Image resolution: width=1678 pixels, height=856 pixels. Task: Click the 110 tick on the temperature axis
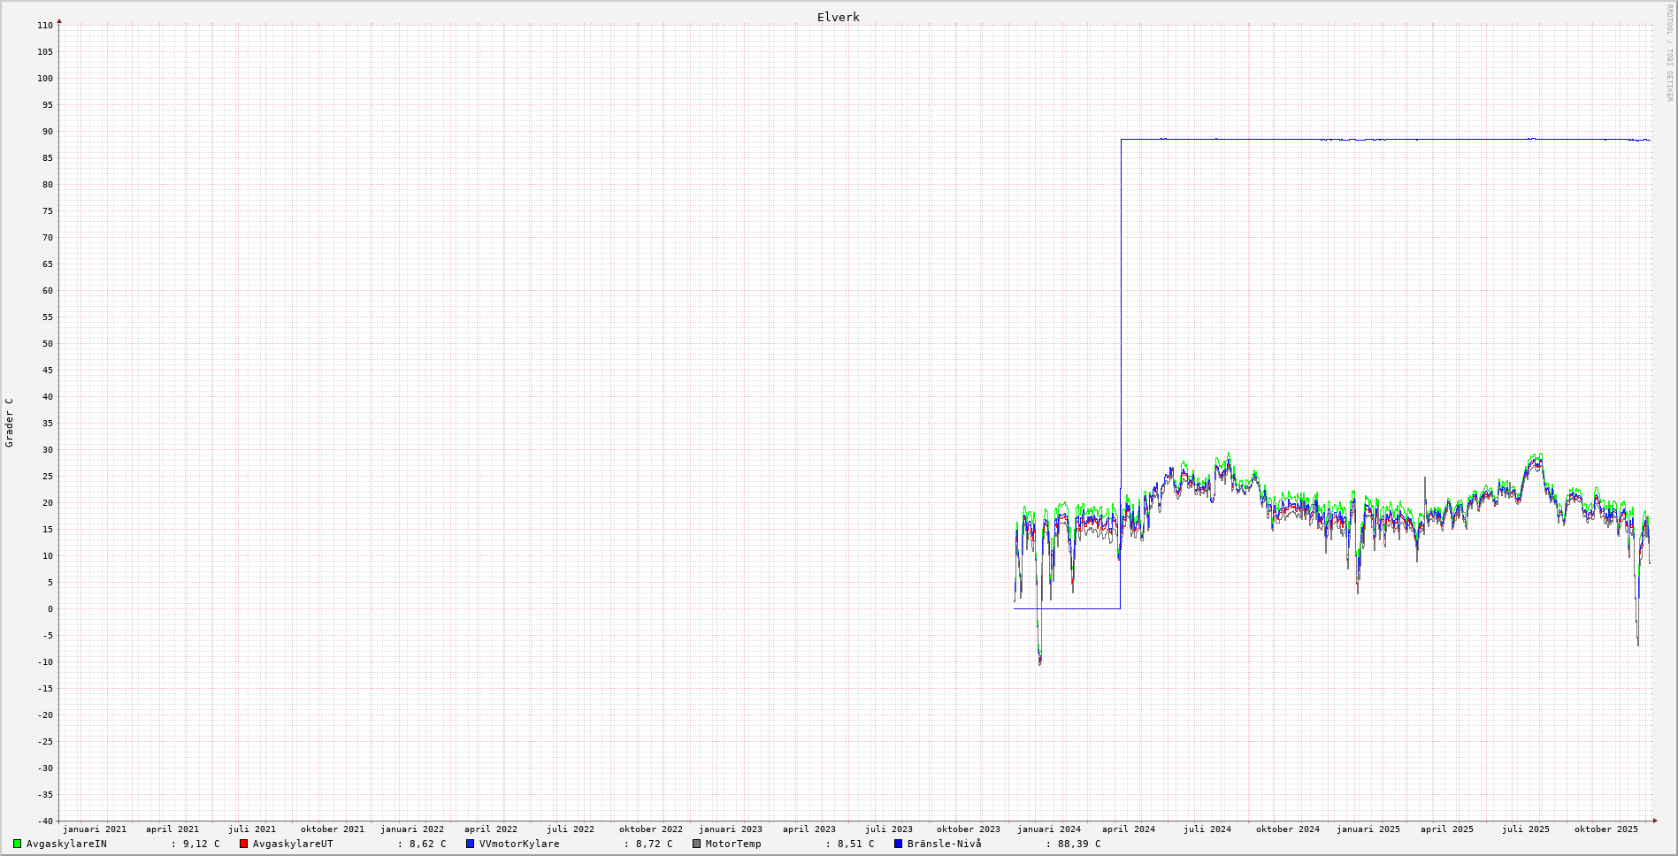45,26
